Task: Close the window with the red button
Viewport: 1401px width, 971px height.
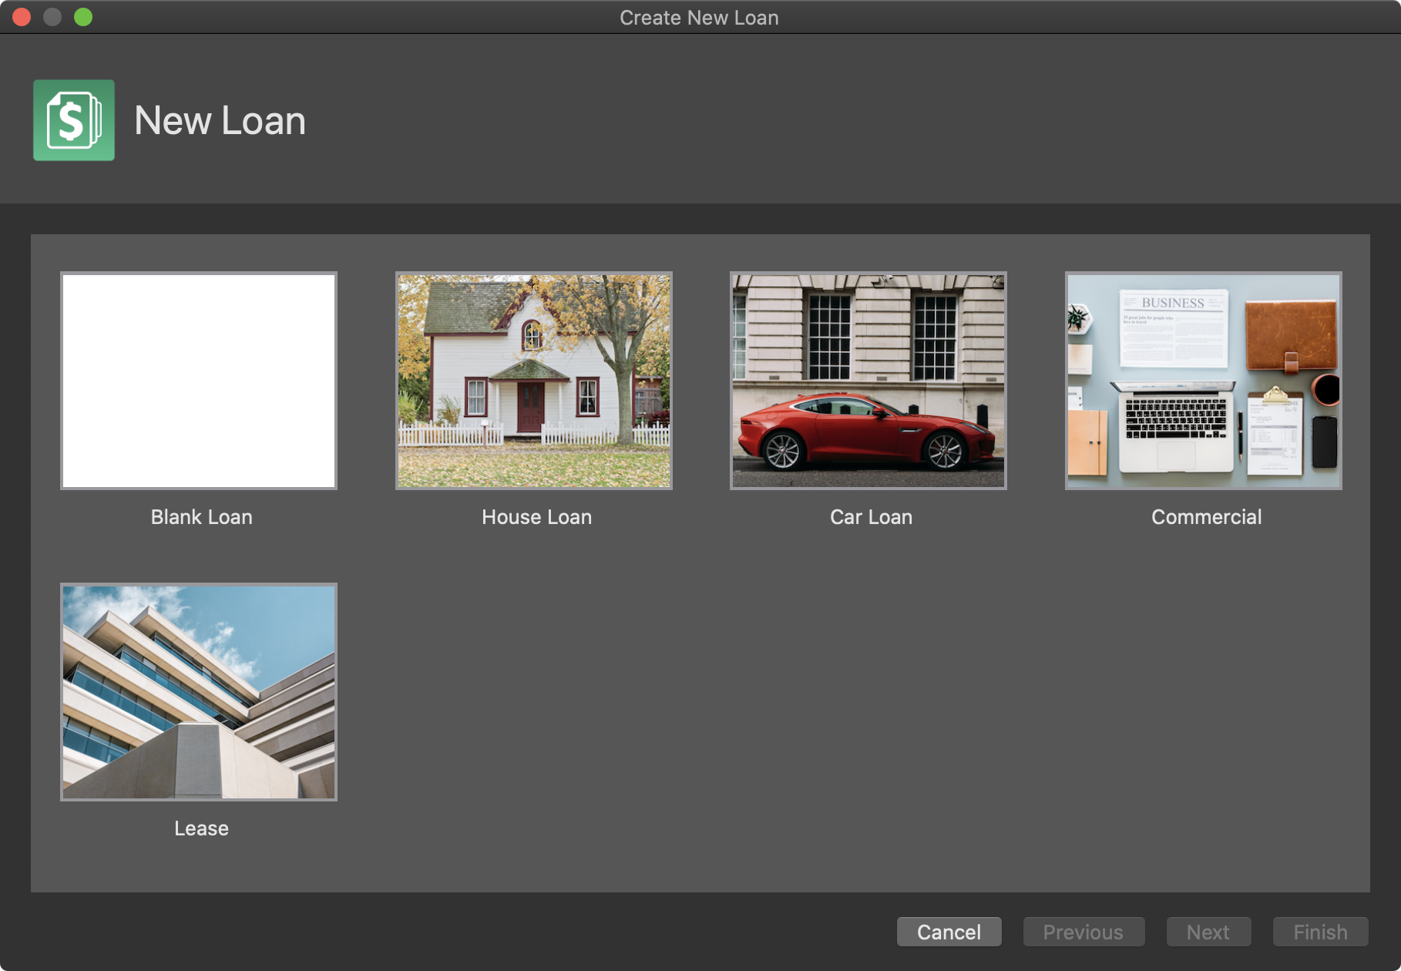Action: coord(22,17)
